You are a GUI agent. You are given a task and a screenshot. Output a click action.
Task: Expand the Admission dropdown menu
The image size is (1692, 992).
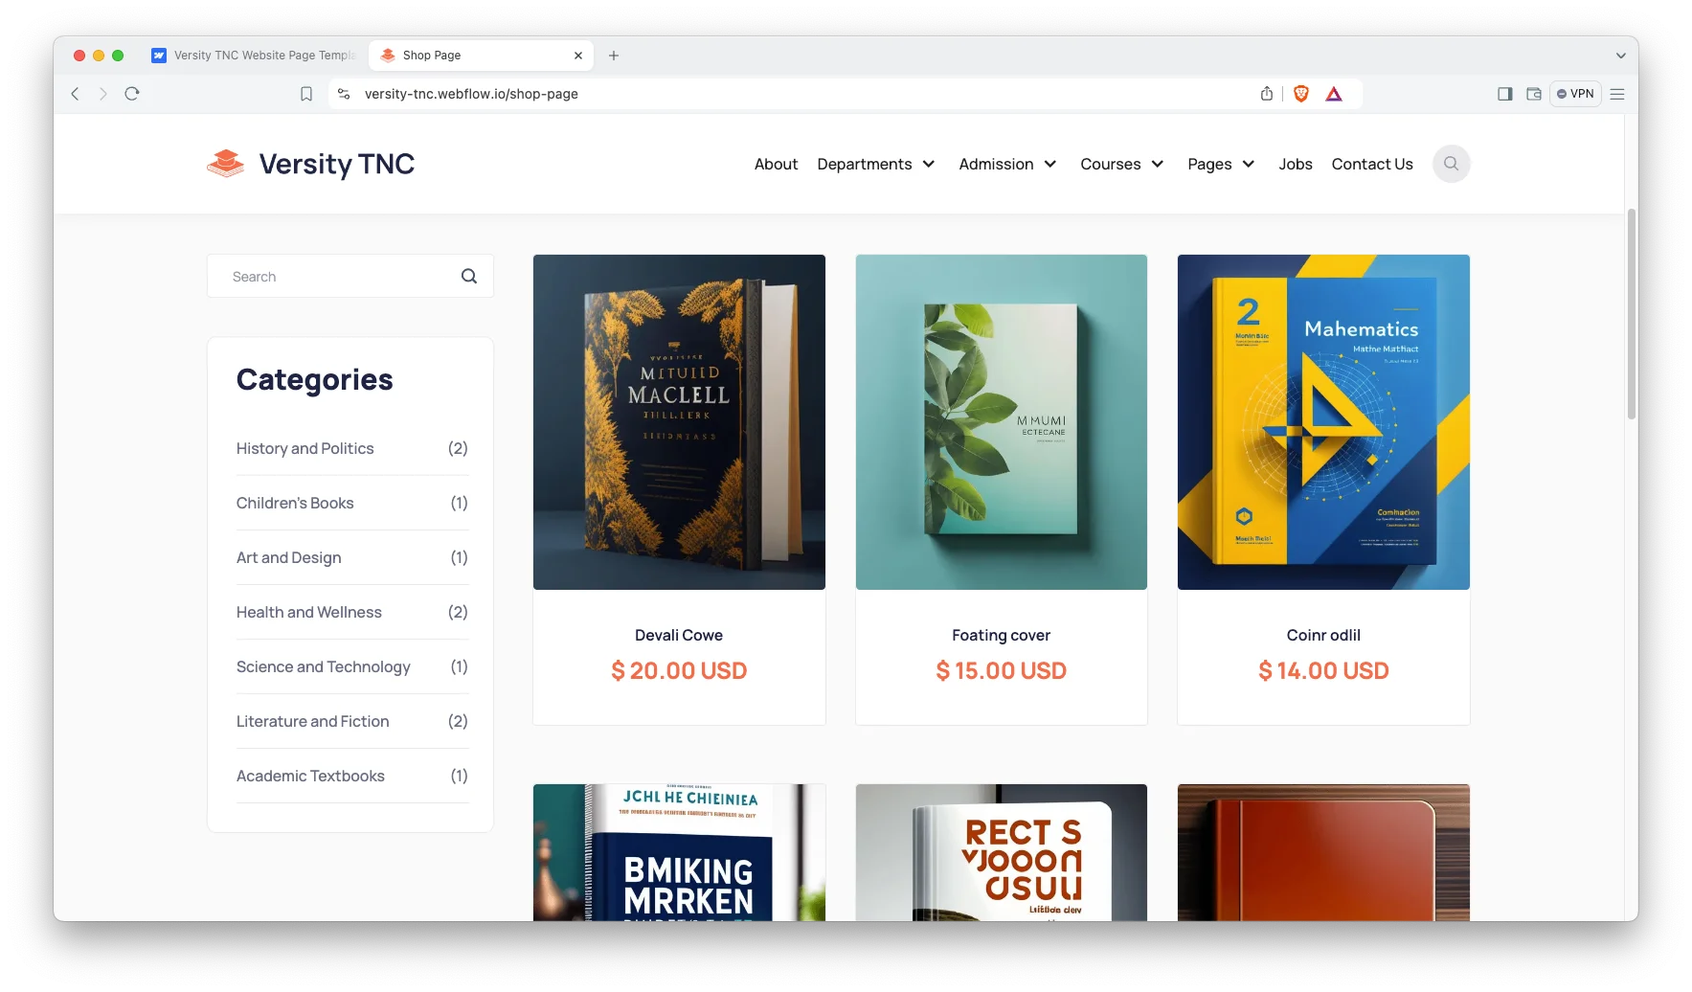click(1007, 164)
